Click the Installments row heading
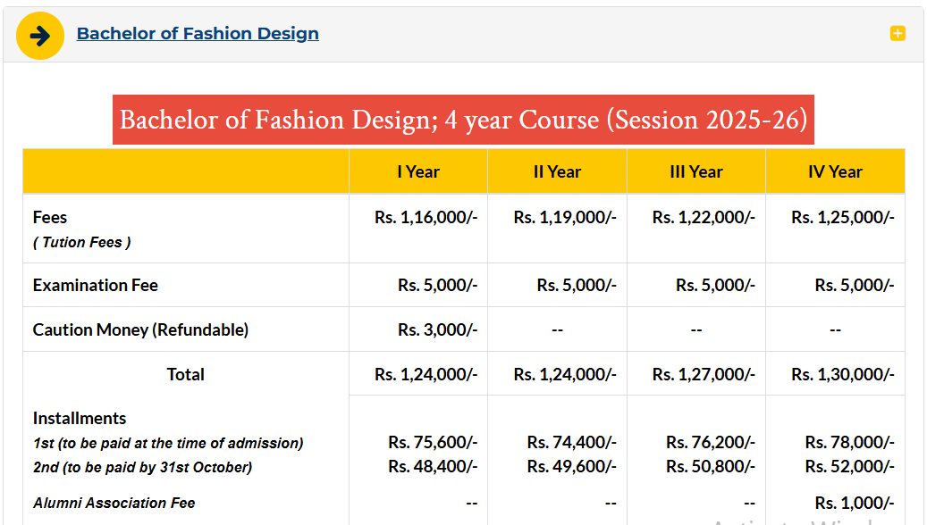 point(82,418)
